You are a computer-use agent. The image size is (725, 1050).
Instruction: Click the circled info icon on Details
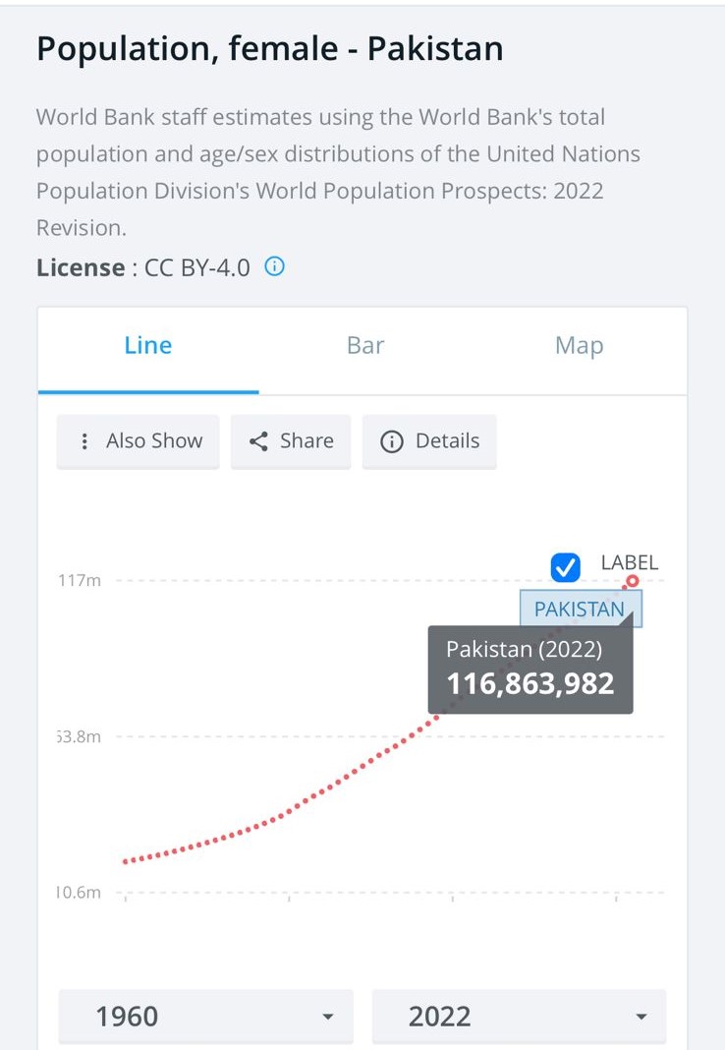pos(391,441)
